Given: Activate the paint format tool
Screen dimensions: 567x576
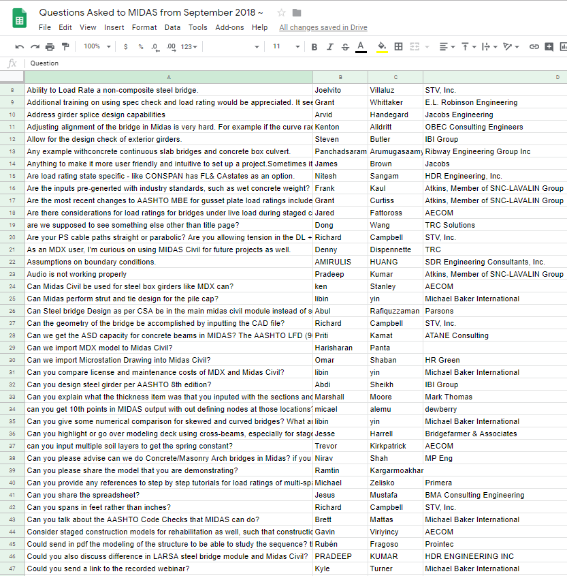Looking at the screenshot, I should (x=65, y=46).
